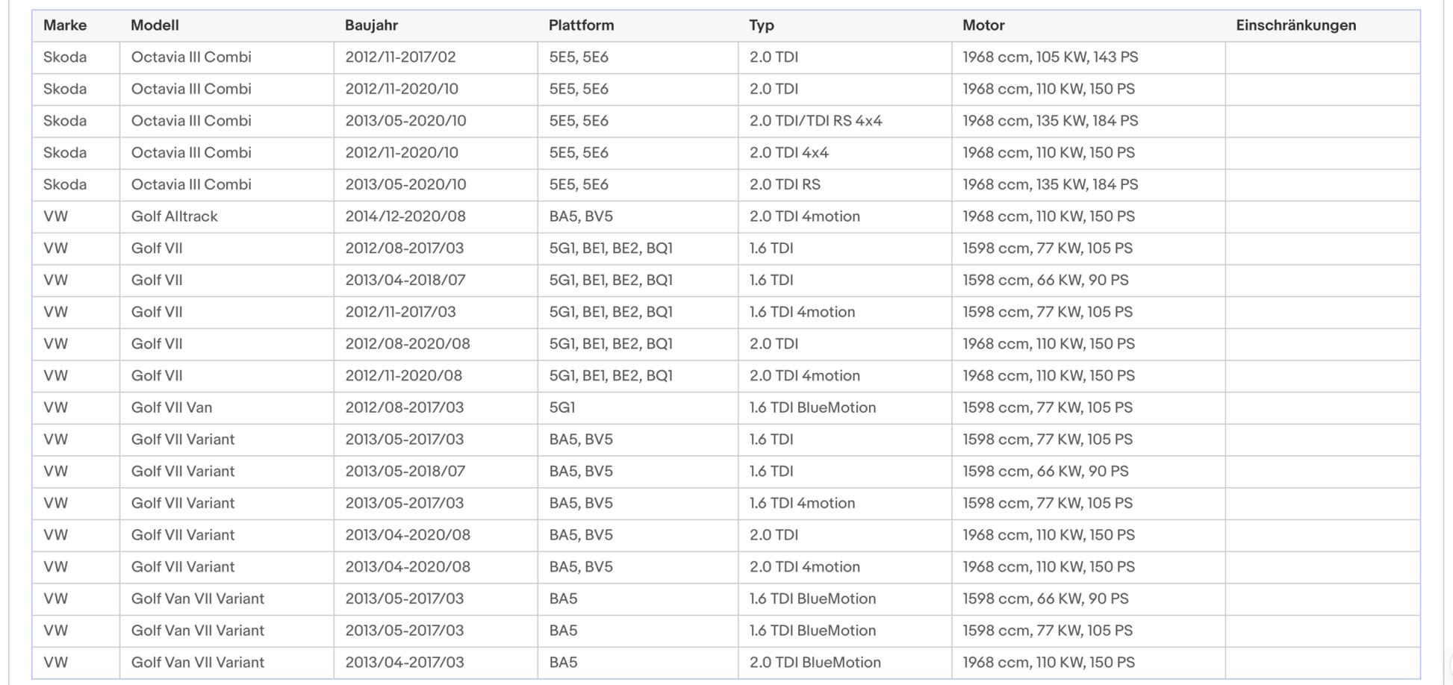Click the 2013/04-2018/07 Baujahr cell
1453x685 pixels.
(405, 281)
